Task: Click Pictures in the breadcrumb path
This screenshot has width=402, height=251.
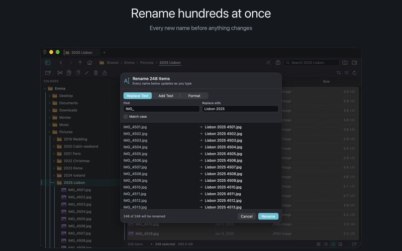Action: pyautogui.click(x=147, y=62)
